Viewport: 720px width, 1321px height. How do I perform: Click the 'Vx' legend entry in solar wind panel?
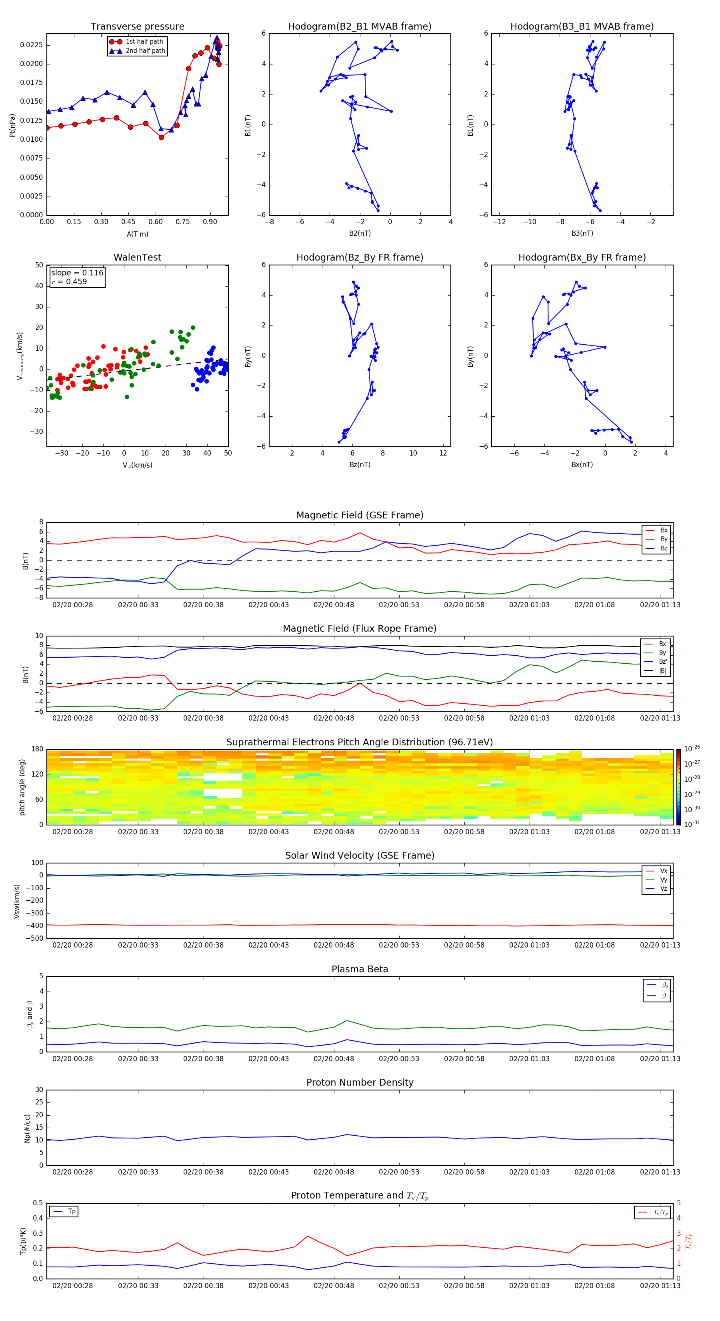pos(657,871)
